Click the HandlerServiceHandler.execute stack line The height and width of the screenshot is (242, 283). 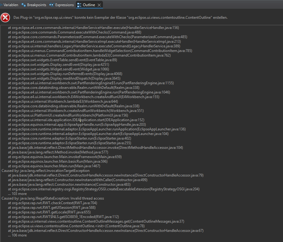click(94, 28)
